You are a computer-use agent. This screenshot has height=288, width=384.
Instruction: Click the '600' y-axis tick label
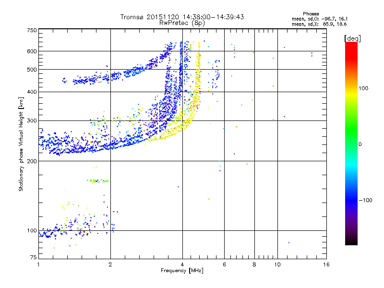click(32, 51)
